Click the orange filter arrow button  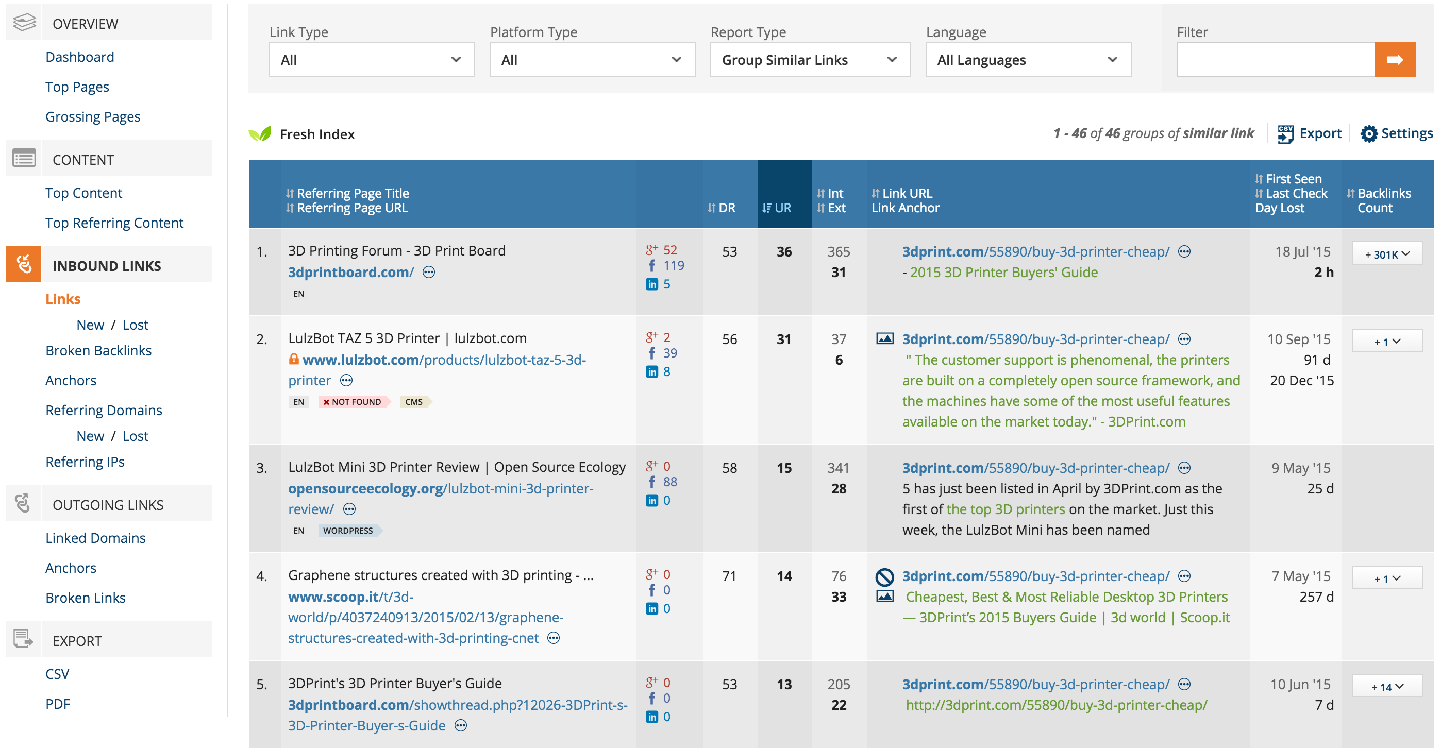coord(1395,60)
